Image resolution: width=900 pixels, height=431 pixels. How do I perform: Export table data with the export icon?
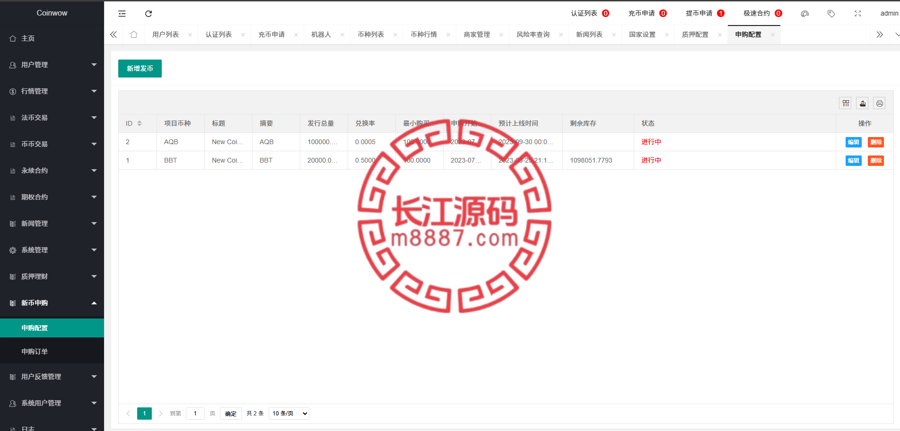pos(863,103)
